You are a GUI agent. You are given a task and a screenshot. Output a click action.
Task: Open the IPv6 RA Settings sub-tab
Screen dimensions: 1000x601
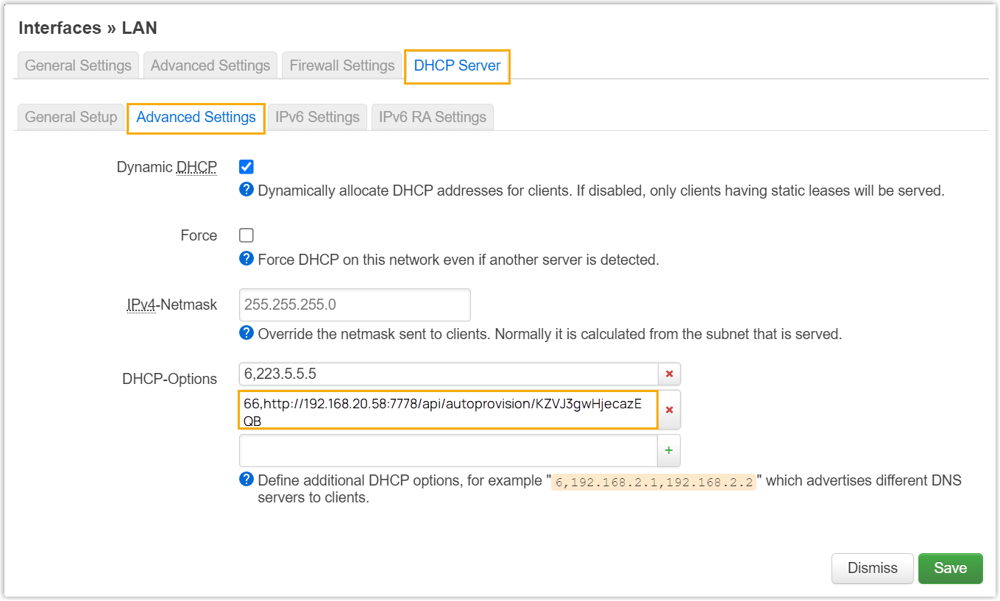click(x=432, y=117)
